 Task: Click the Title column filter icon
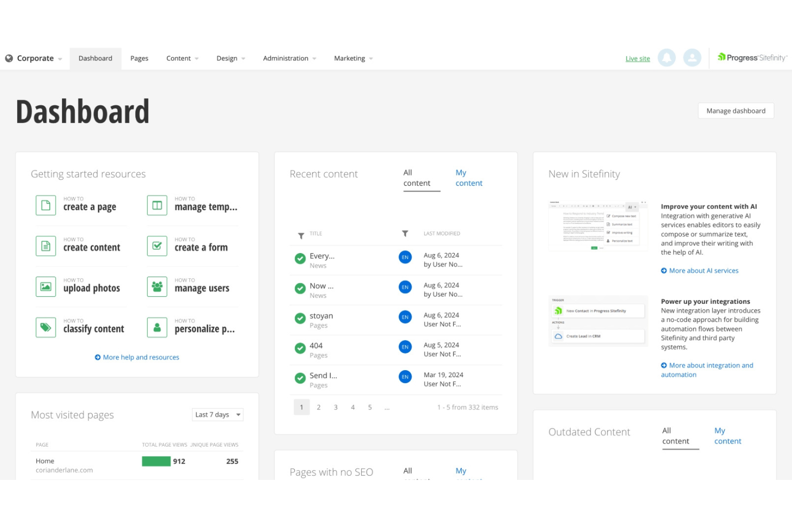coord(301,235)
